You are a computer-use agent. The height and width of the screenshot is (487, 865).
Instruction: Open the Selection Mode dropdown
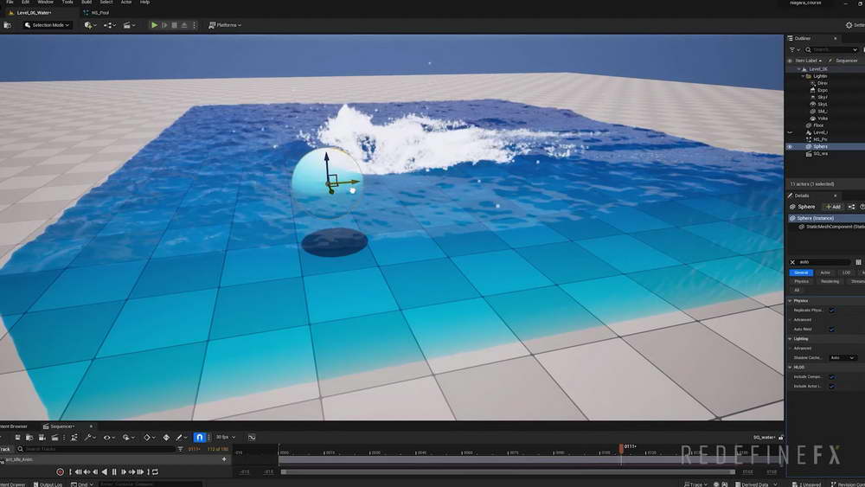(x=47, y=25)
